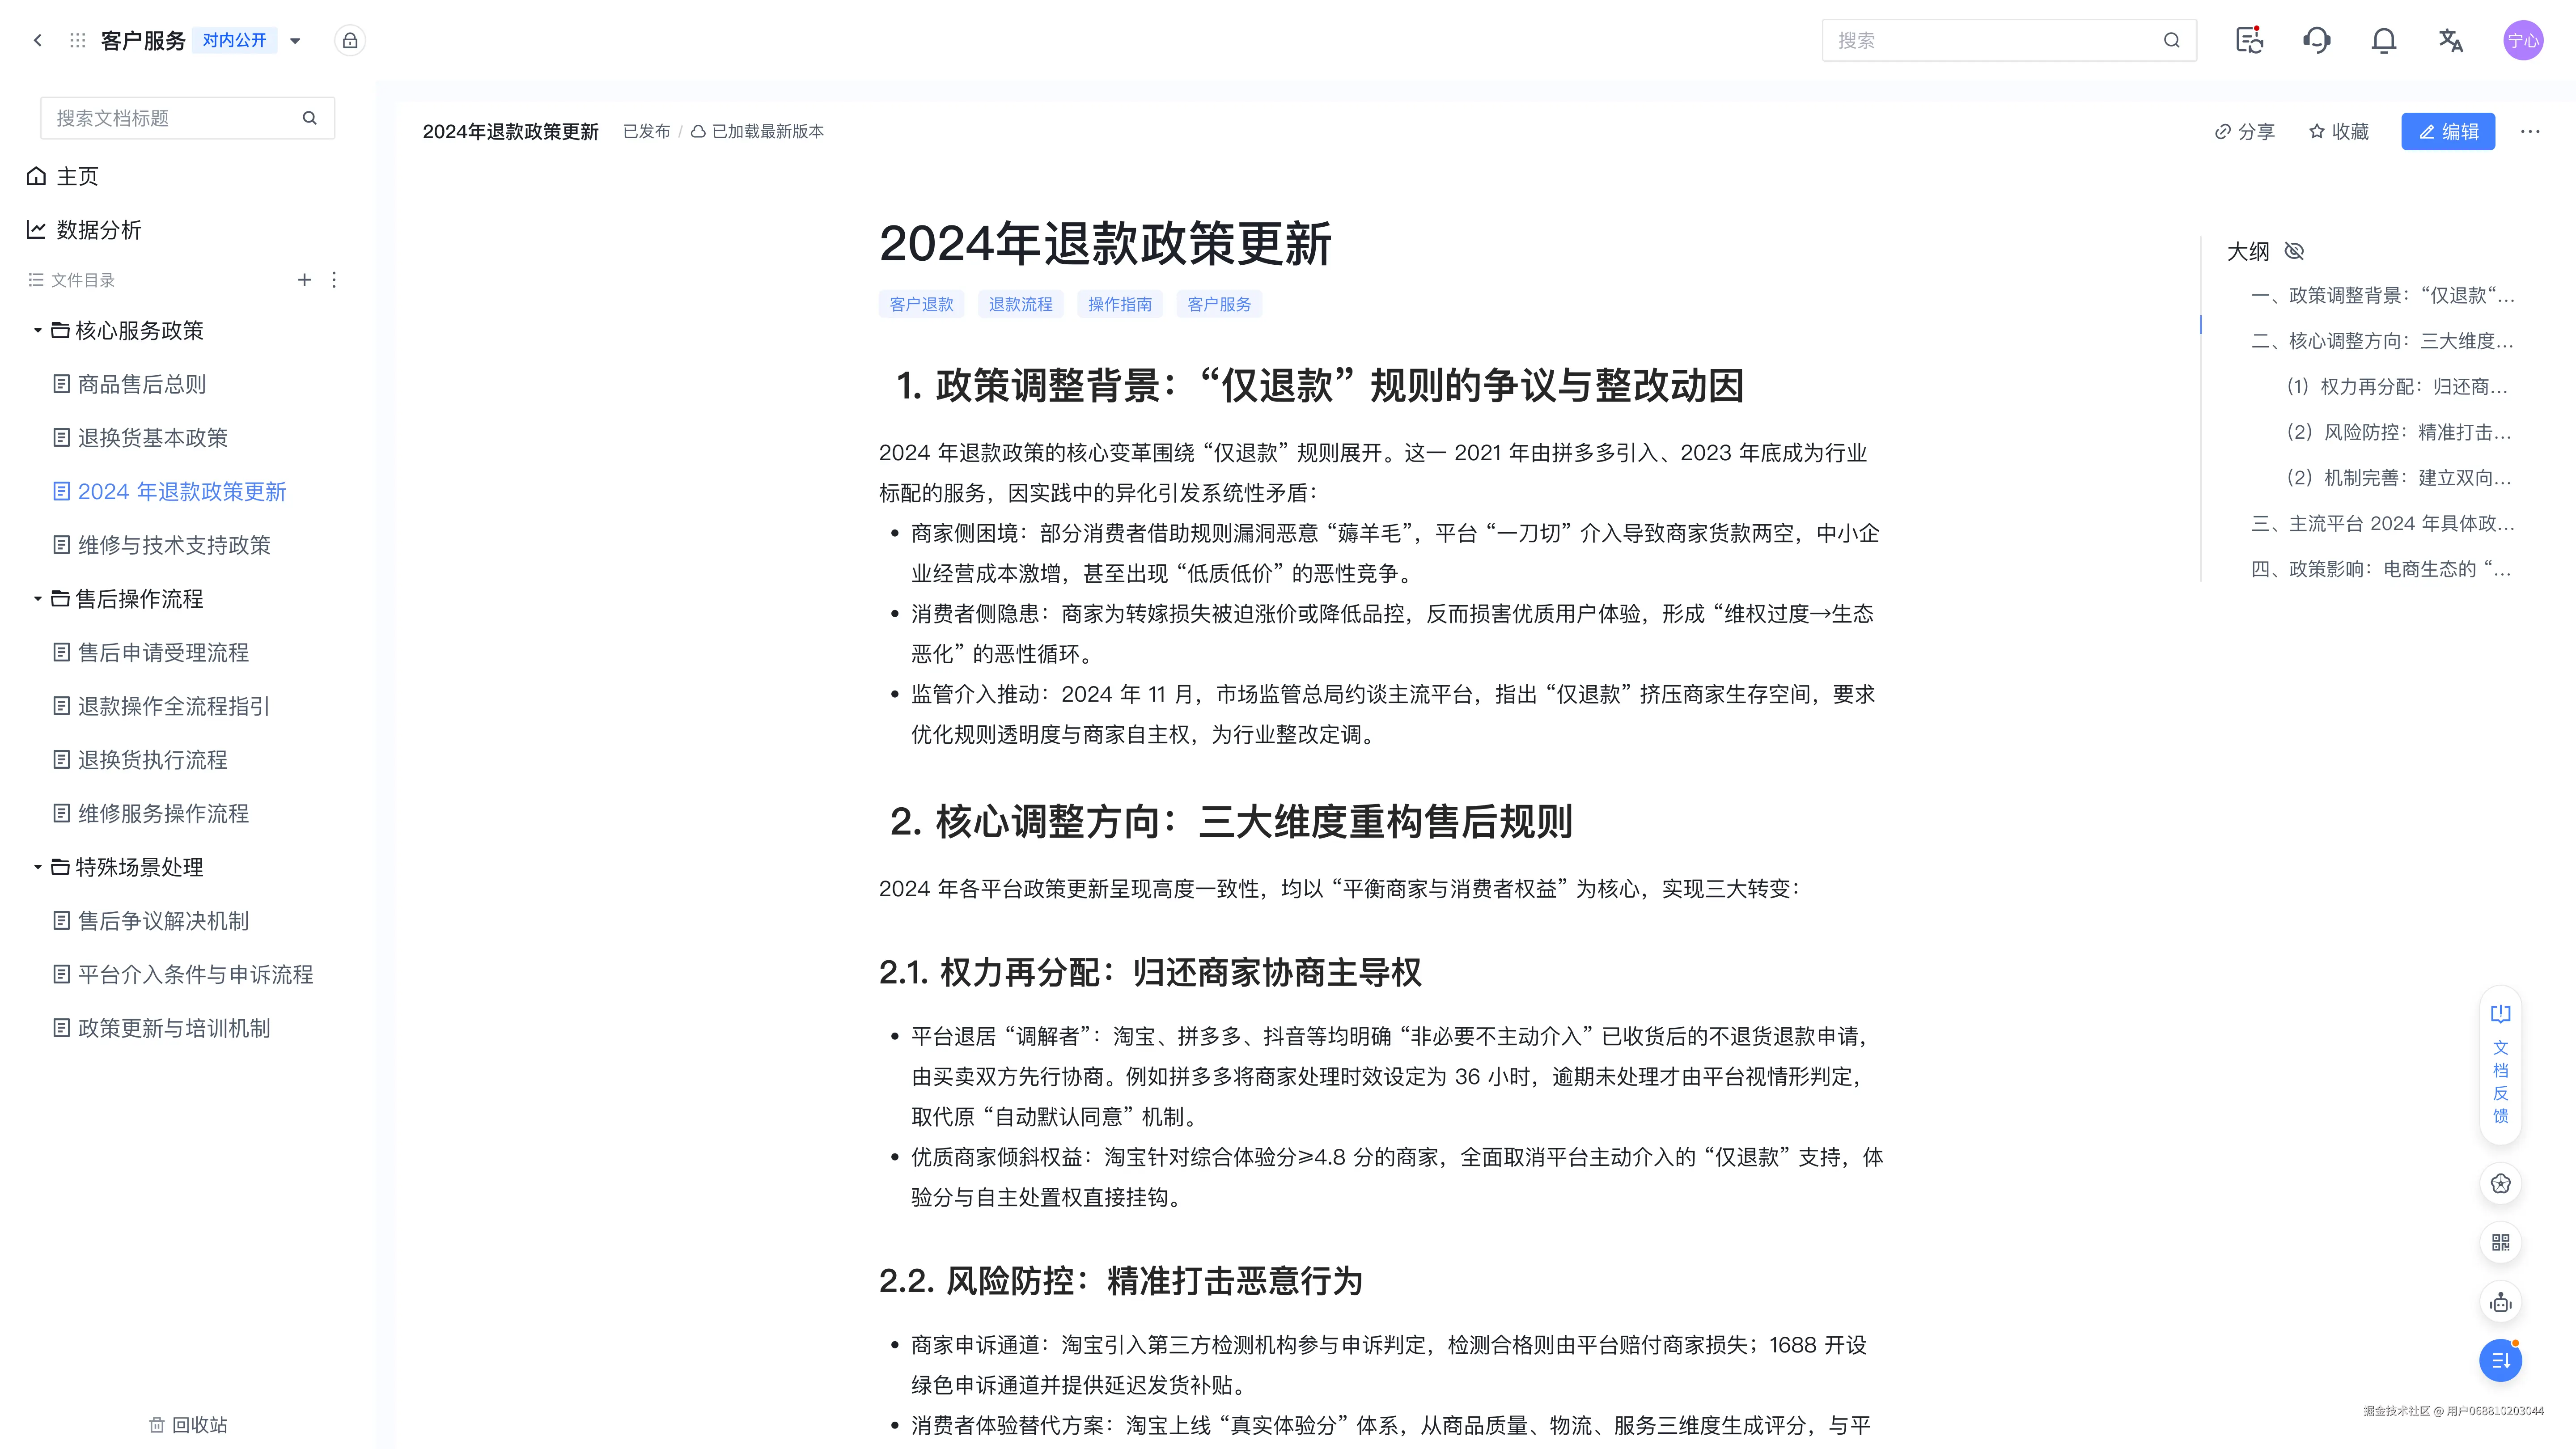Click the 分享 share link
Screen dimensions: 2576x1449
pyautogui.click(x=2244, y=131)
